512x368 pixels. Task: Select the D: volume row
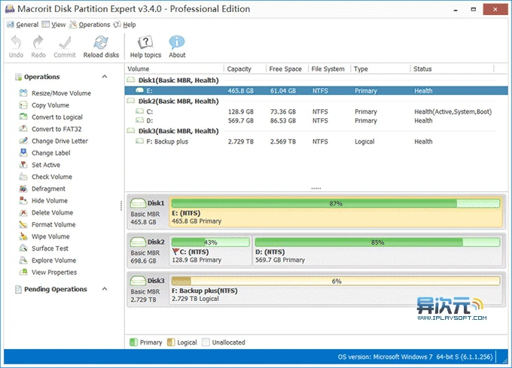pos(316,120)
